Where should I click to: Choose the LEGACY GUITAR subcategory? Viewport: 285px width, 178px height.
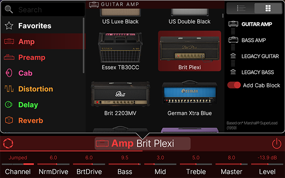(x=260, y=56)
